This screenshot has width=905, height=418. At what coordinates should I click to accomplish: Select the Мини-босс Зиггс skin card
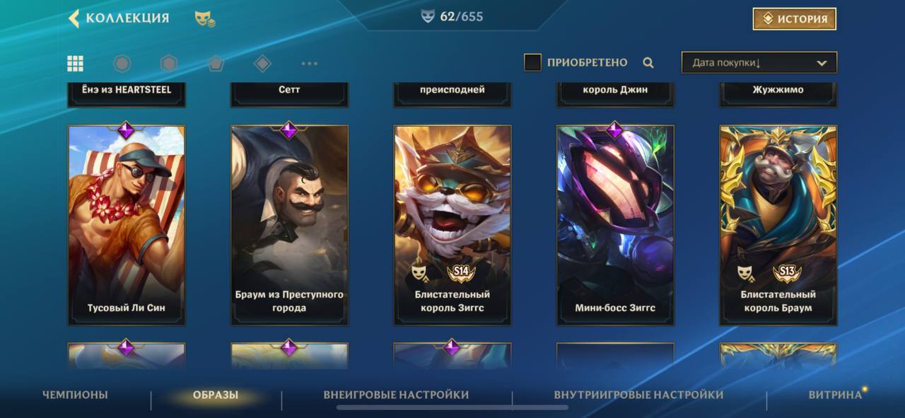(615, 225)
